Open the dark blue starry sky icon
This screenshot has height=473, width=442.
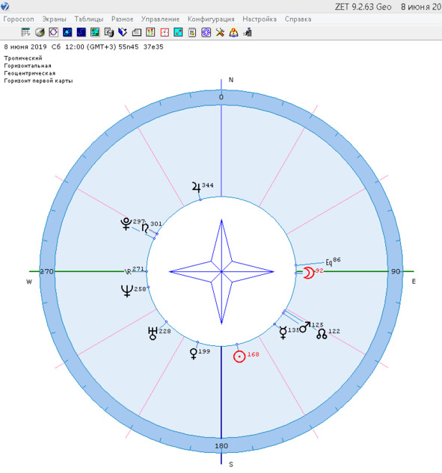[82, 32]
